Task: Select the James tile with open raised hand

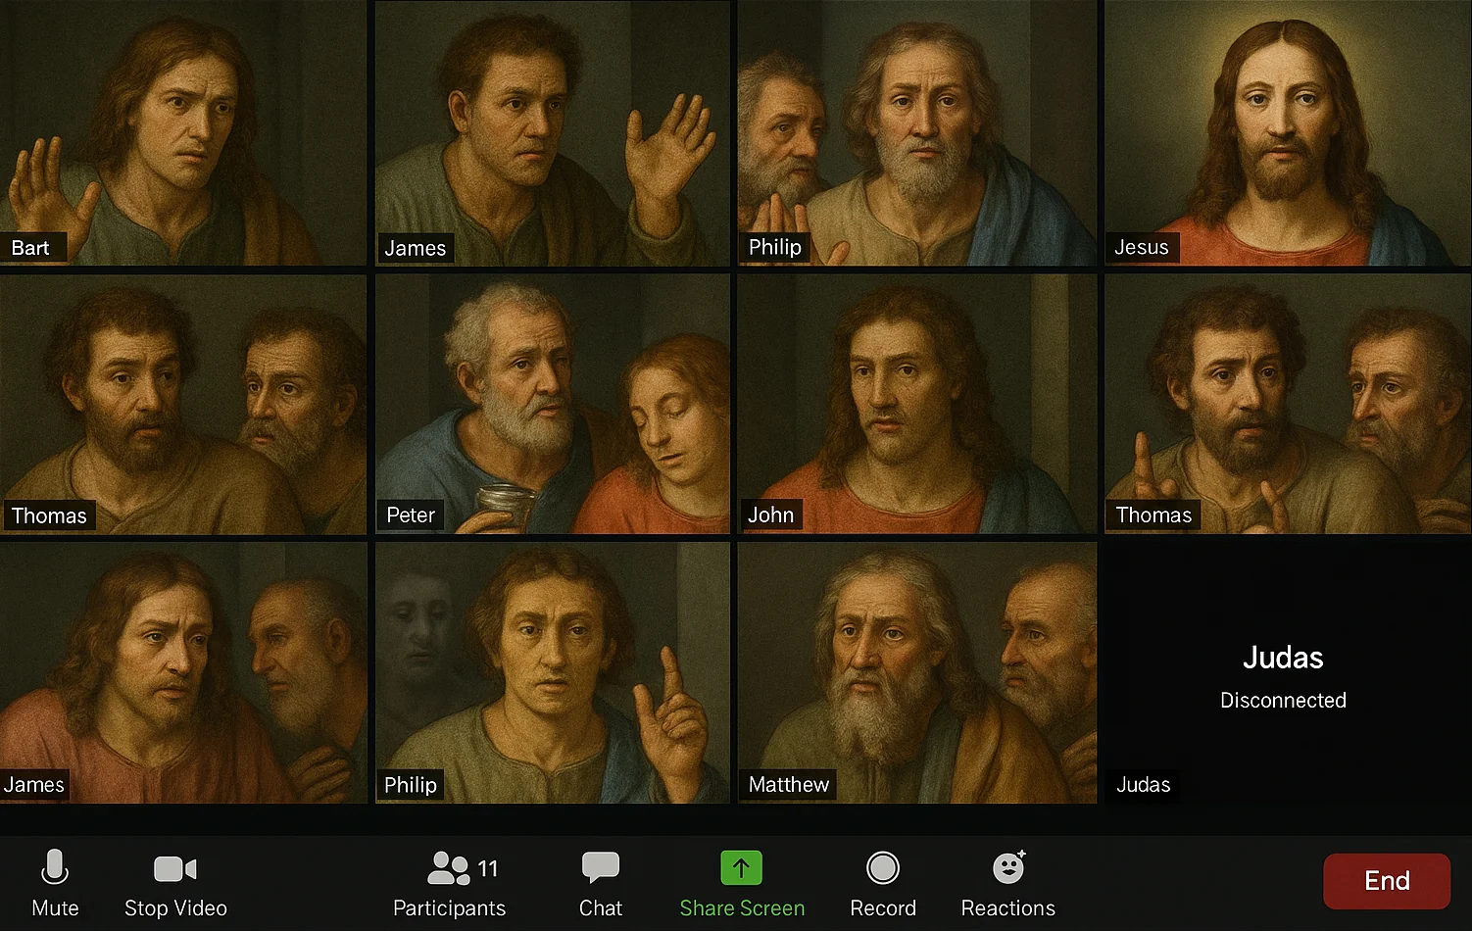Action: point(553,133)
